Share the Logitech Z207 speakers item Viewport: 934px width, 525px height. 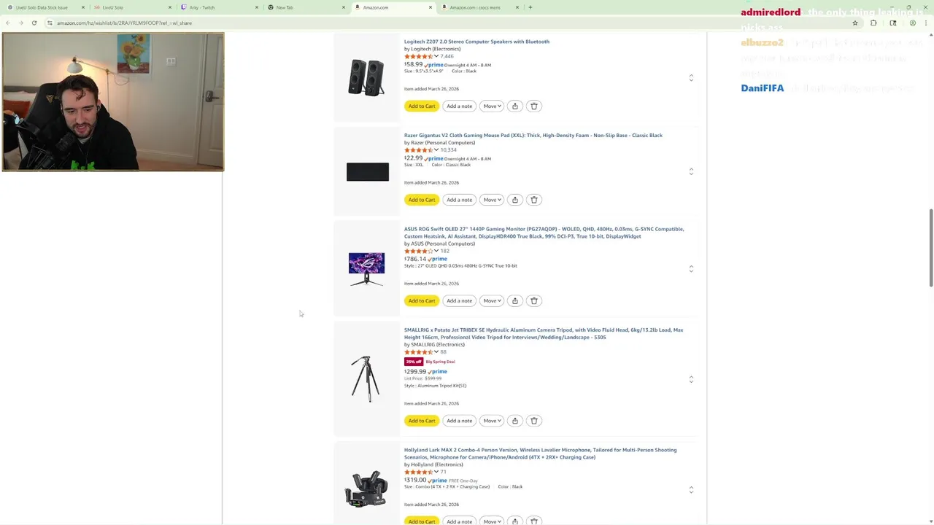[x=515, y=106]
